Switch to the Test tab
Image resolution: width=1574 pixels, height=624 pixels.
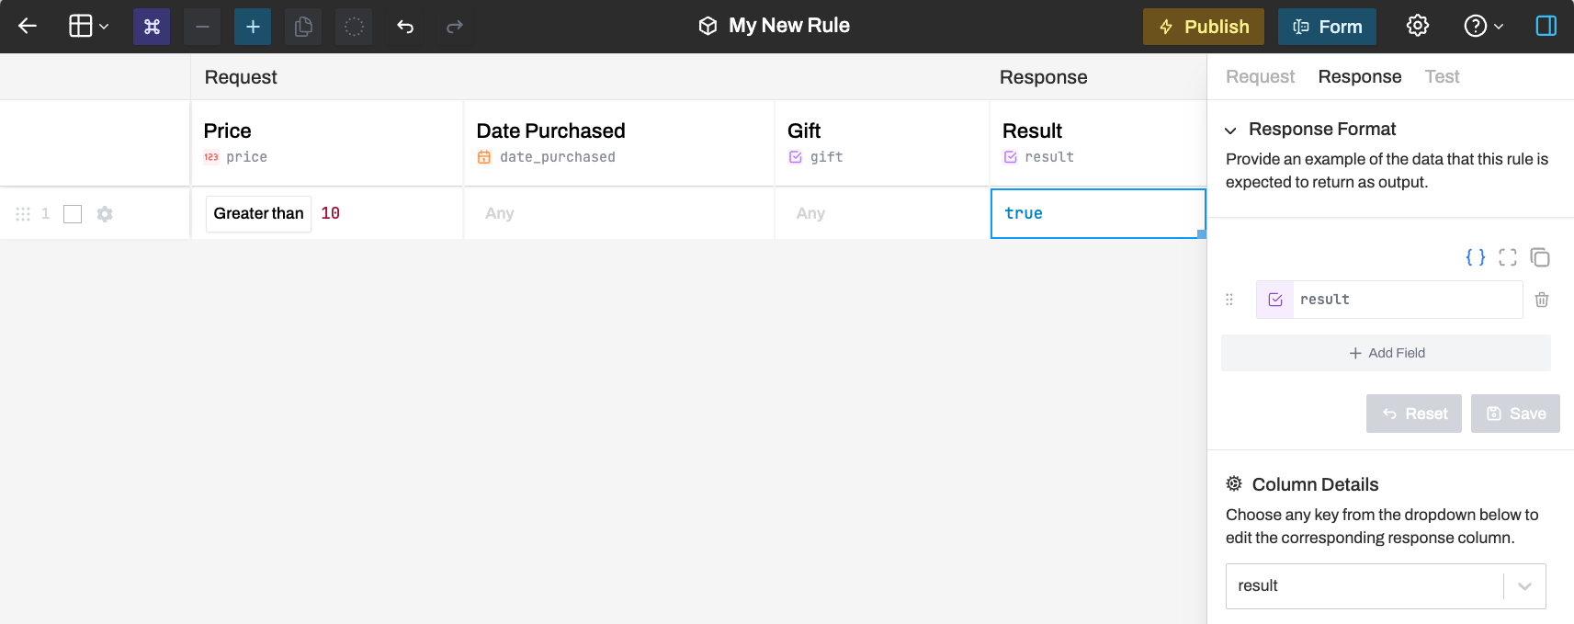(x=1442, y=77)
